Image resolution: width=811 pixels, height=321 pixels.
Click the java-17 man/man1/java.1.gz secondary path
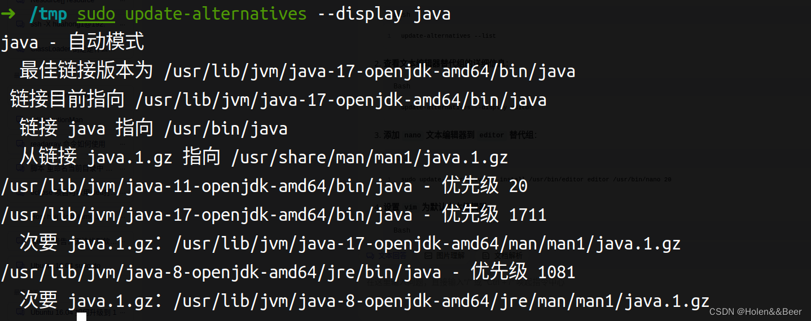[x=427, y=244]
